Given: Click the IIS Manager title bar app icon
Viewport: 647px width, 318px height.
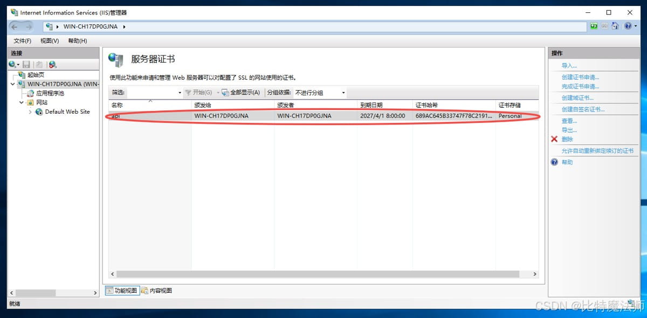Looking at the screenshot, I should click(14, 12).
